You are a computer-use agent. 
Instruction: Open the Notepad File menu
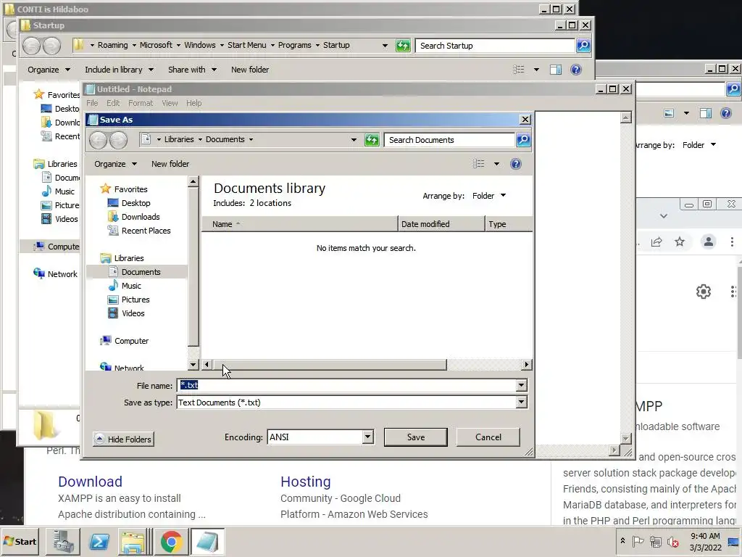point(92,103)
